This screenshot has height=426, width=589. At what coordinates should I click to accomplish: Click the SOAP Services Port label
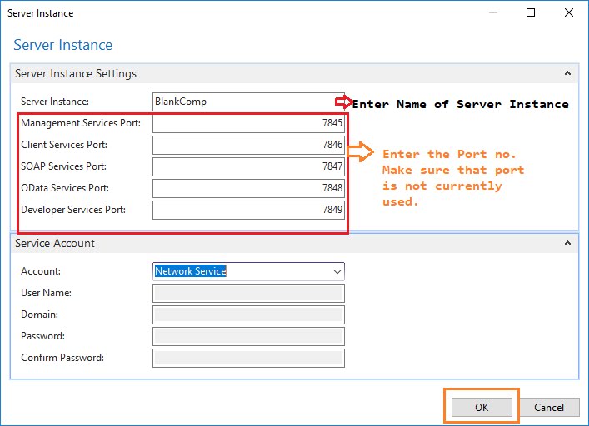(x=64, y=166)
